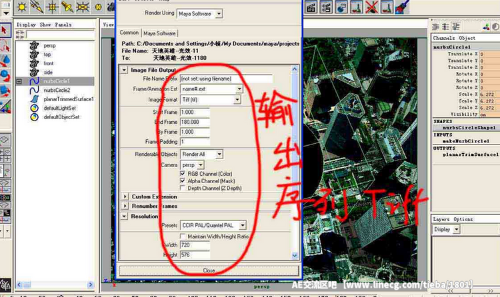500x297 pixels.
Task: Uncheck RGB Channel (Color) checkbox
Action: 183,174
